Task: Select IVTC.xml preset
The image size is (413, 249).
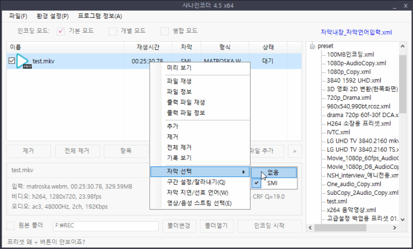Action: [x=338, y=132]
